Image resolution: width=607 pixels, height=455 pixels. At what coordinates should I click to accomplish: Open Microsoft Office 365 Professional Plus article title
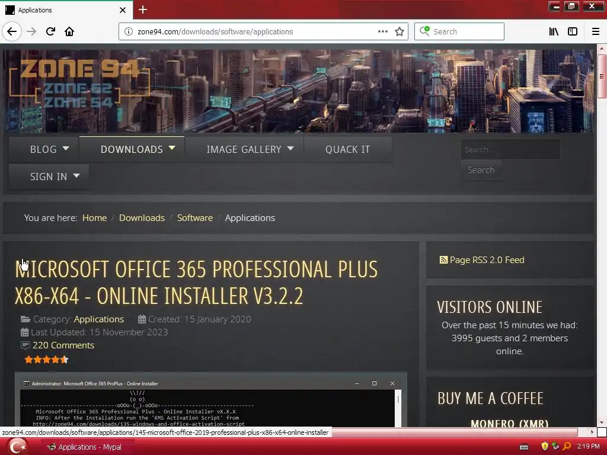(196, 283)
